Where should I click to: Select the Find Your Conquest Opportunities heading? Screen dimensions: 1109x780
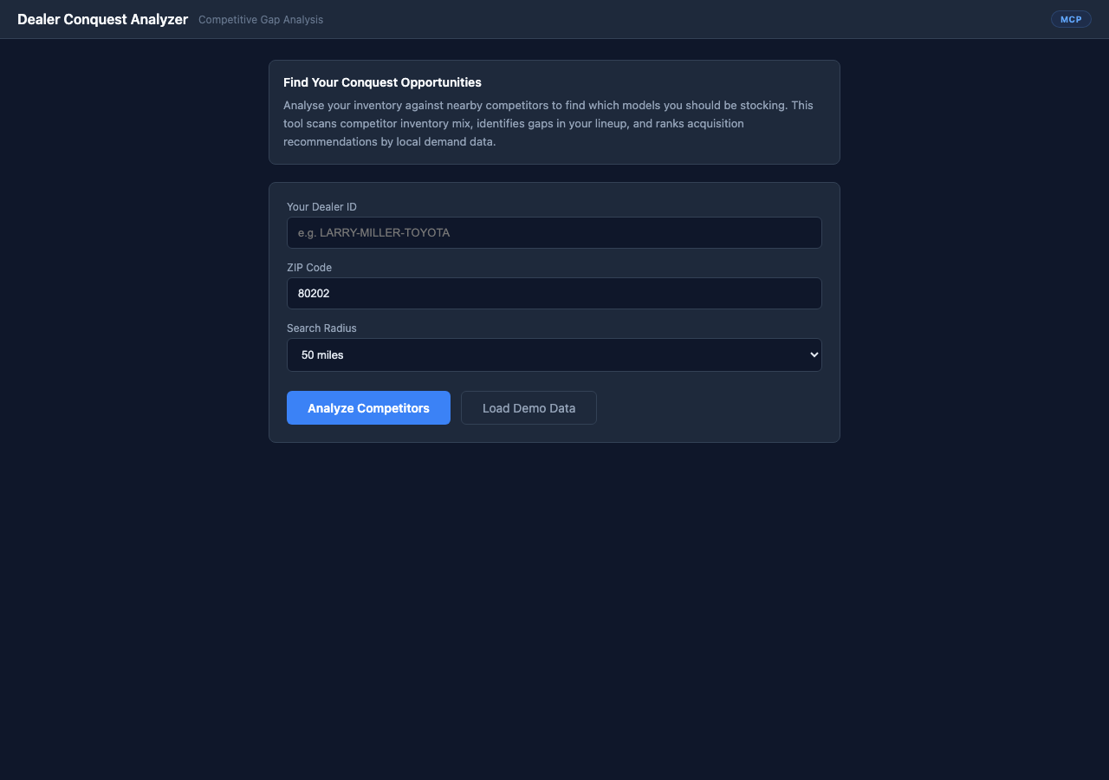(382, 82)
